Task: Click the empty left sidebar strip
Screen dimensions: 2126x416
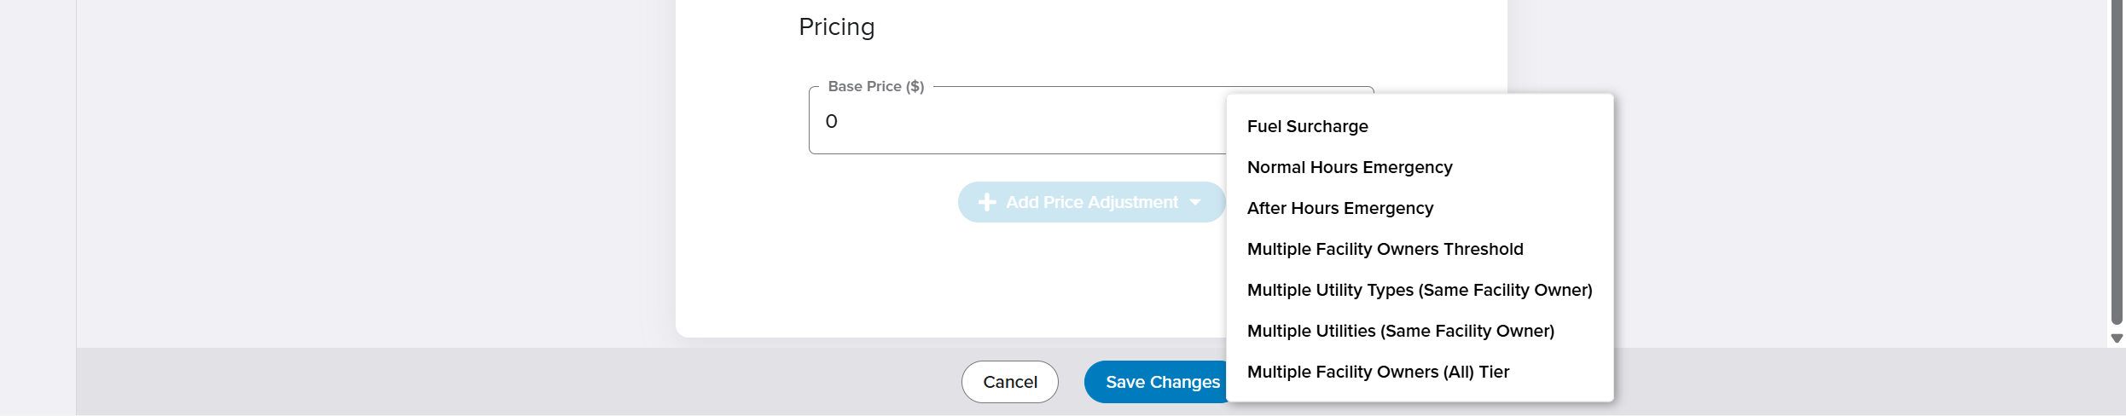Action: pos(38,205)
